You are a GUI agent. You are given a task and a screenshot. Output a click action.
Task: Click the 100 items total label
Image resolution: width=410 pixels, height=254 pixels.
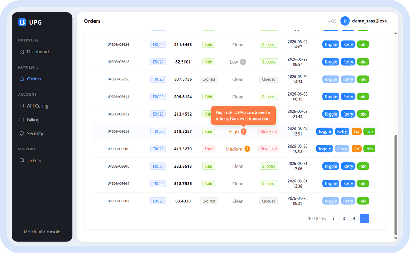click(317, 219)
